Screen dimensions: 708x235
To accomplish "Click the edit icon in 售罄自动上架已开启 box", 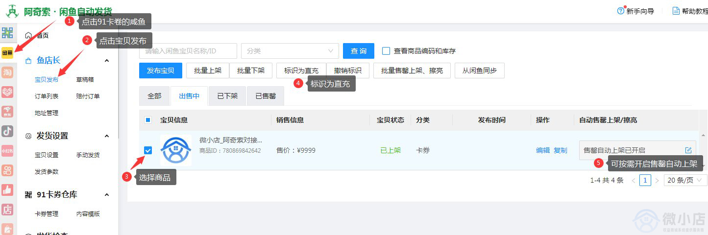I will (688, 150).
